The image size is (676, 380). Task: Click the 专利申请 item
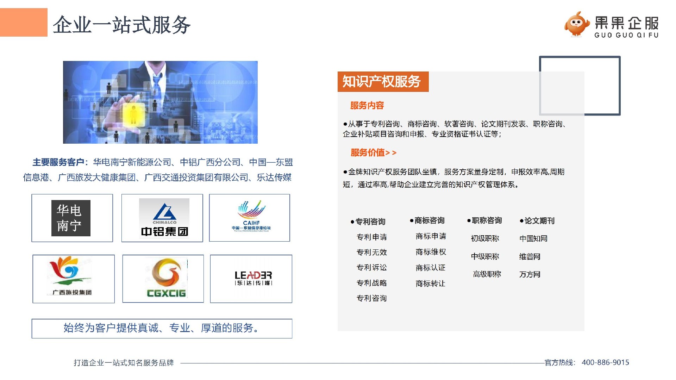(371, 237)
